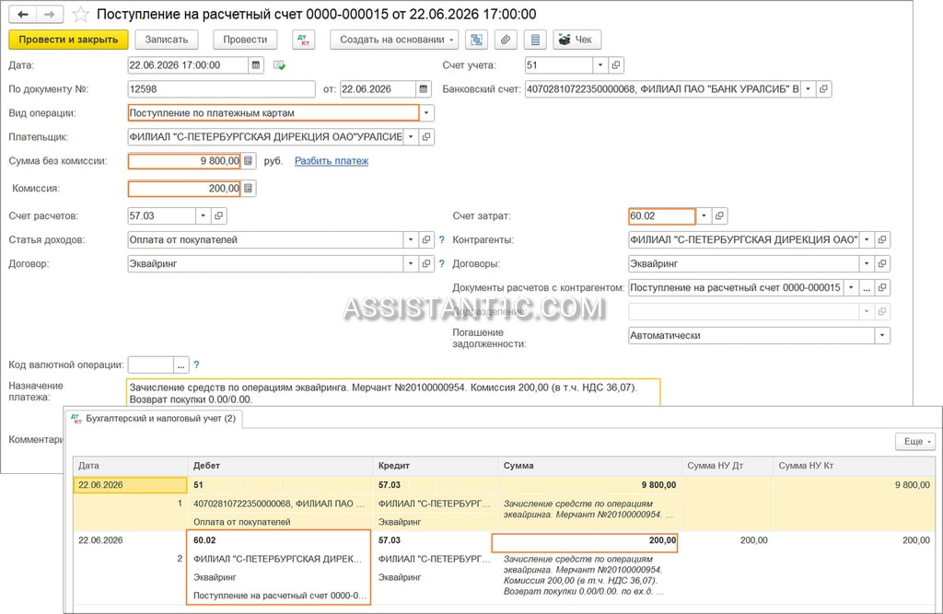This screenshot has width=943, height=614.
Task: Open the Счет расчетов 57.03 record icon
Action: (219, 215)
